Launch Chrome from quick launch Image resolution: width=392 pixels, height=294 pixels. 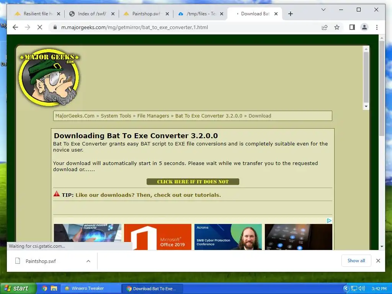pyautogui.click(x=44, y=288)
